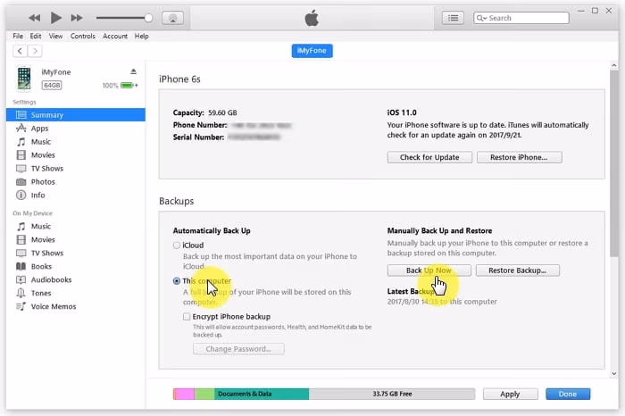This screenshot has width=625, height=416.
Task: Click the iMyFone device button
Action: (x=312, y=51)
